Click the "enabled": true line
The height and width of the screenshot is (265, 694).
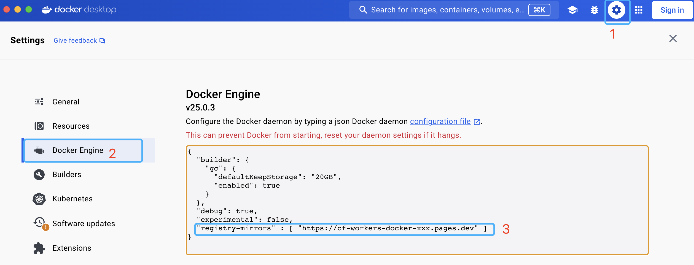tap(247, 186)
